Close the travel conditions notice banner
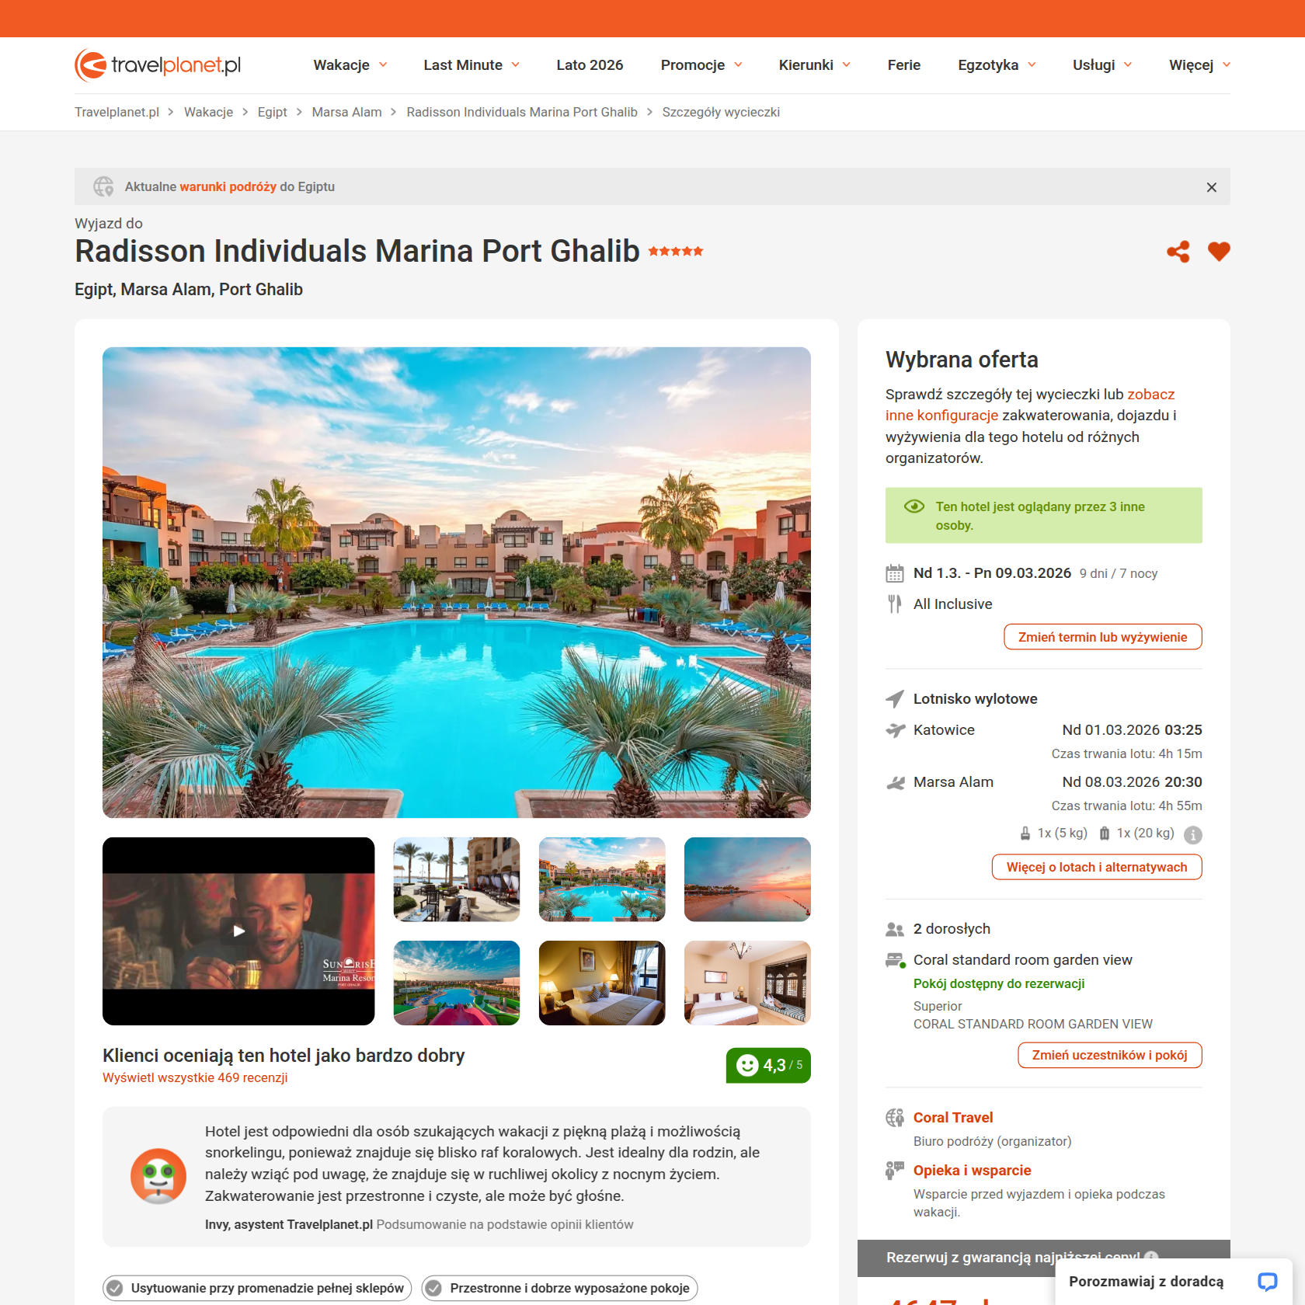Viewport: 1305px width, 1305px height. [x=1211, y=187]
